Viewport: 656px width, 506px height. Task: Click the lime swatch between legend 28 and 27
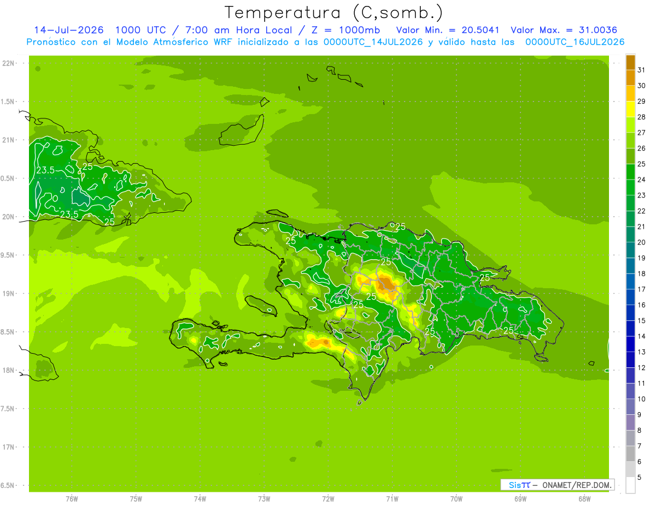(630, 125)
